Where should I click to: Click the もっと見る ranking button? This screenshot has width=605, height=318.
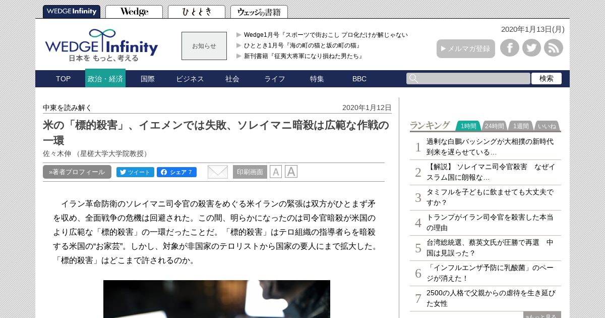[542, 315]
